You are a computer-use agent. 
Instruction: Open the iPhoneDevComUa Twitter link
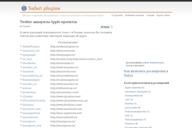point(34,101)
